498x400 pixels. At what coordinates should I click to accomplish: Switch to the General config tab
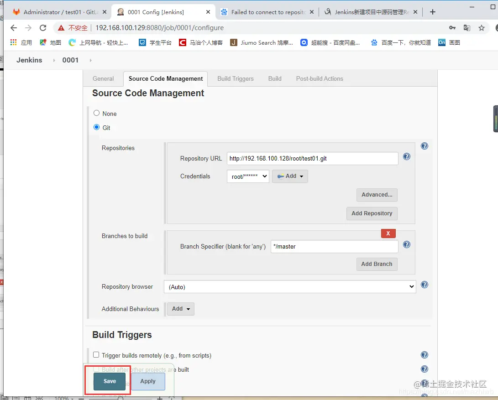[x=103, y=79]
